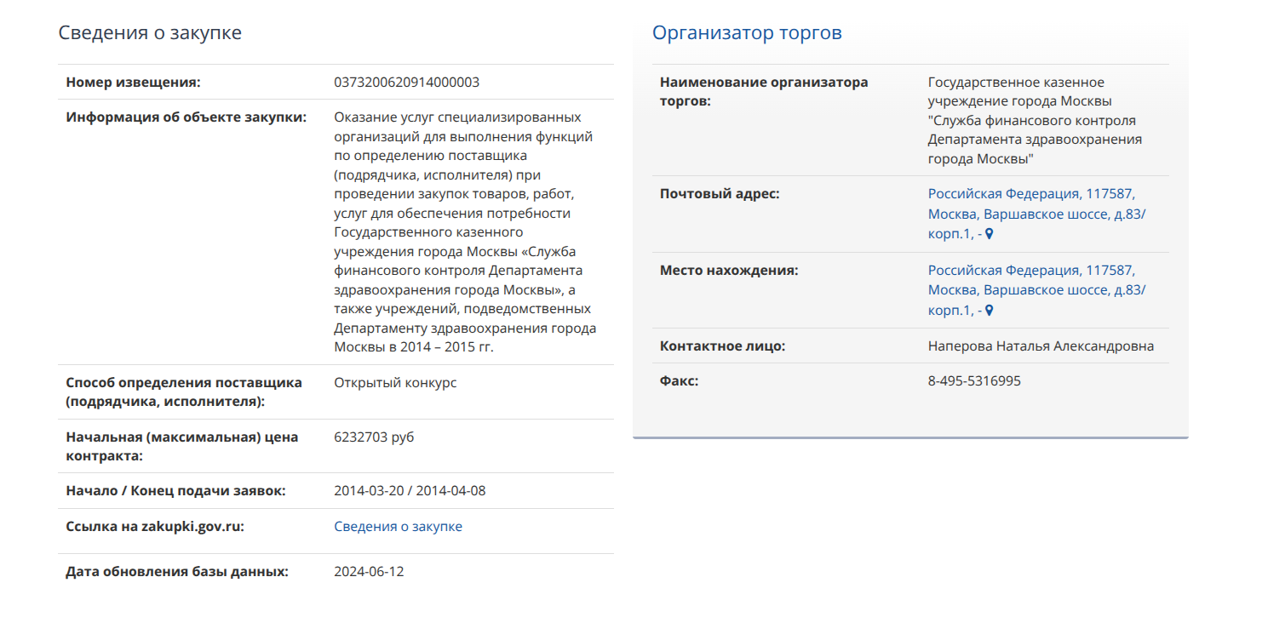The height and width of the screenshot is (617, 1268).
Task: Click the map marker icon in Почтовый адрес row
Action: click(x=990, y=234)
